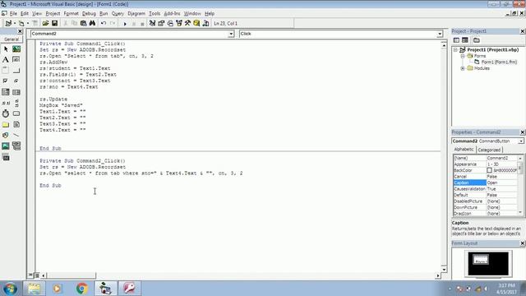
Task: Click Open Project toolbar icon
Action: click(45, 23)
